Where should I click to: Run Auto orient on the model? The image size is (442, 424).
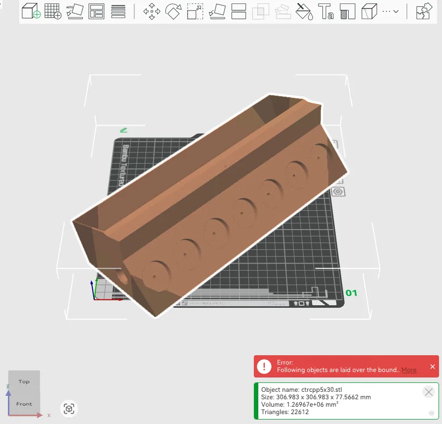[x=75, y=11]
